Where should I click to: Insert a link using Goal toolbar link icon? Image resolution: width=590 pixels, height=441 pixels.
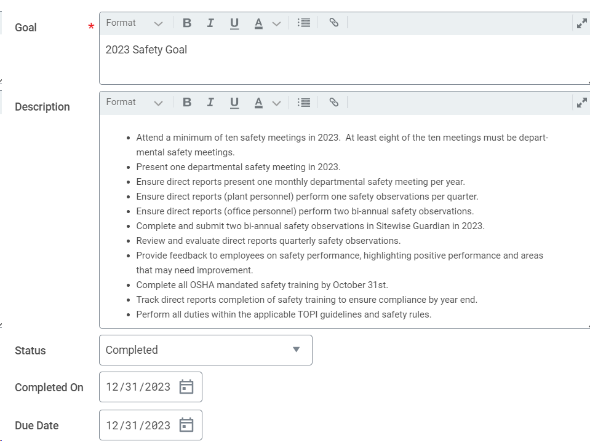(x=333, y=23)
